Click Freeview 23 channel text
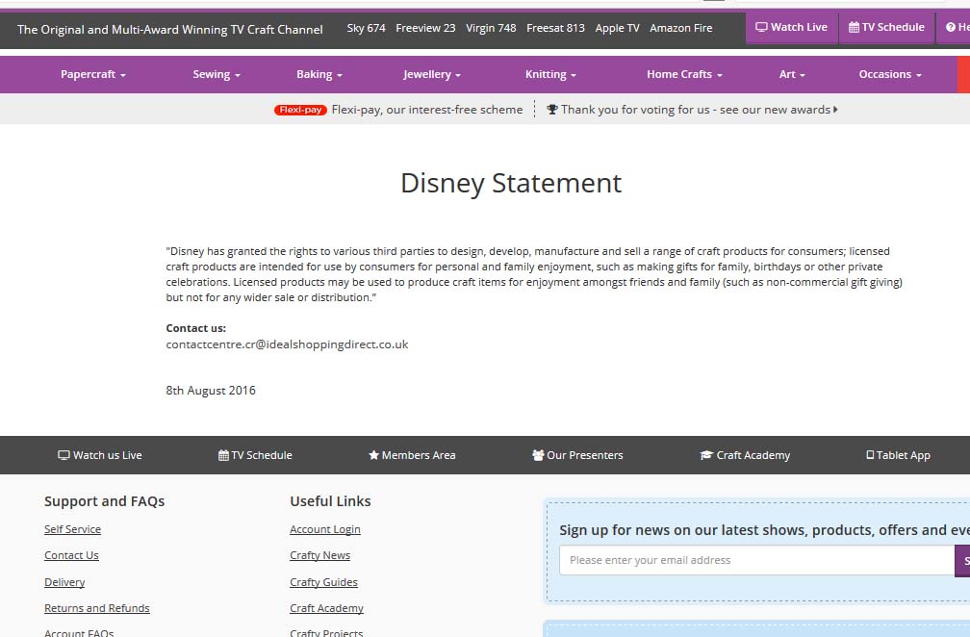The width and height of the screenshot is (970, 637). point(425,28)
